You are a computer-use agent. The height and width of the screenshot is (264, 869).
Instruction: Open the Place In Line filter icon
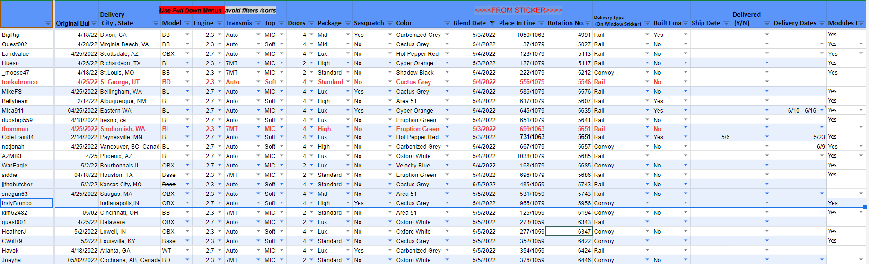click(x=541, y=23)
